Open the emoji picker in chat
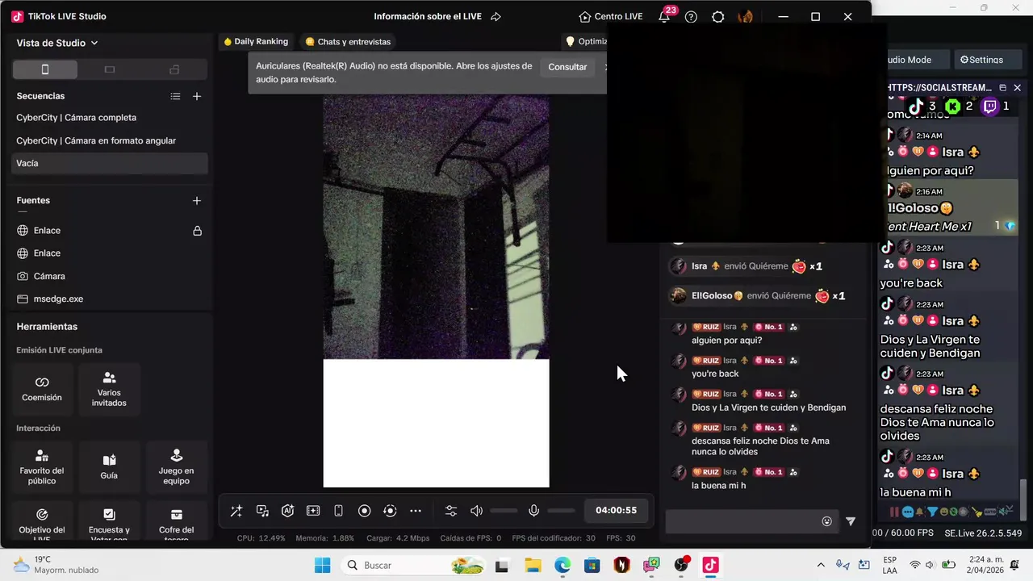The height and width of the screenshot is (581, 1033). pos(826,521)
